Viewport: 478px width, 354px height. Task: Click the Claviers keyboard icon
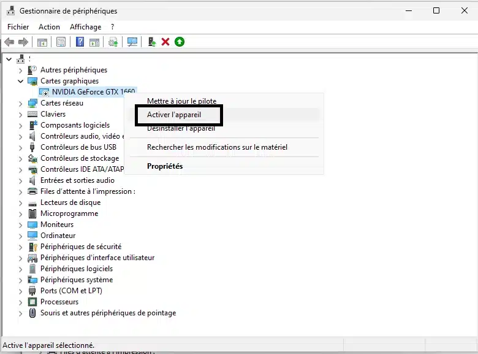32,114
